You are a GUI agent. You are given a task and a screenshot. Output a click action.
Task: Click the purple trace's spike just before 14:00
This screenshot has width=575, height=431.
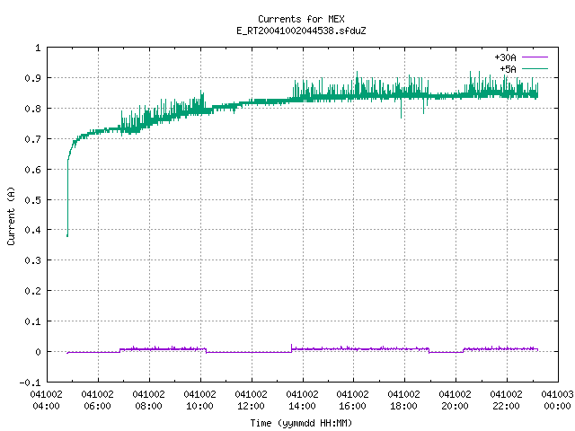[291, 347]
